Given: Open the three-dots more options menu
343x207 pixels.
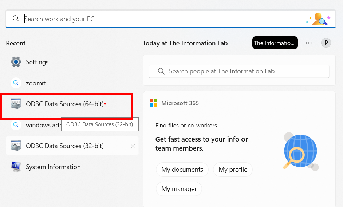Looking at the screenshot, I should click(x=309, y=43).
